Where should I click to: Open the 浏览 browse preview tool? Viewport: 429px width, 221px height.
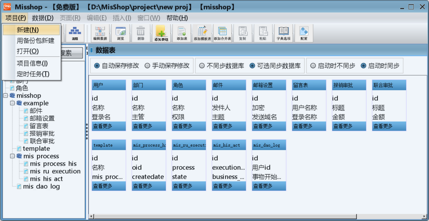tap(121, 33)
